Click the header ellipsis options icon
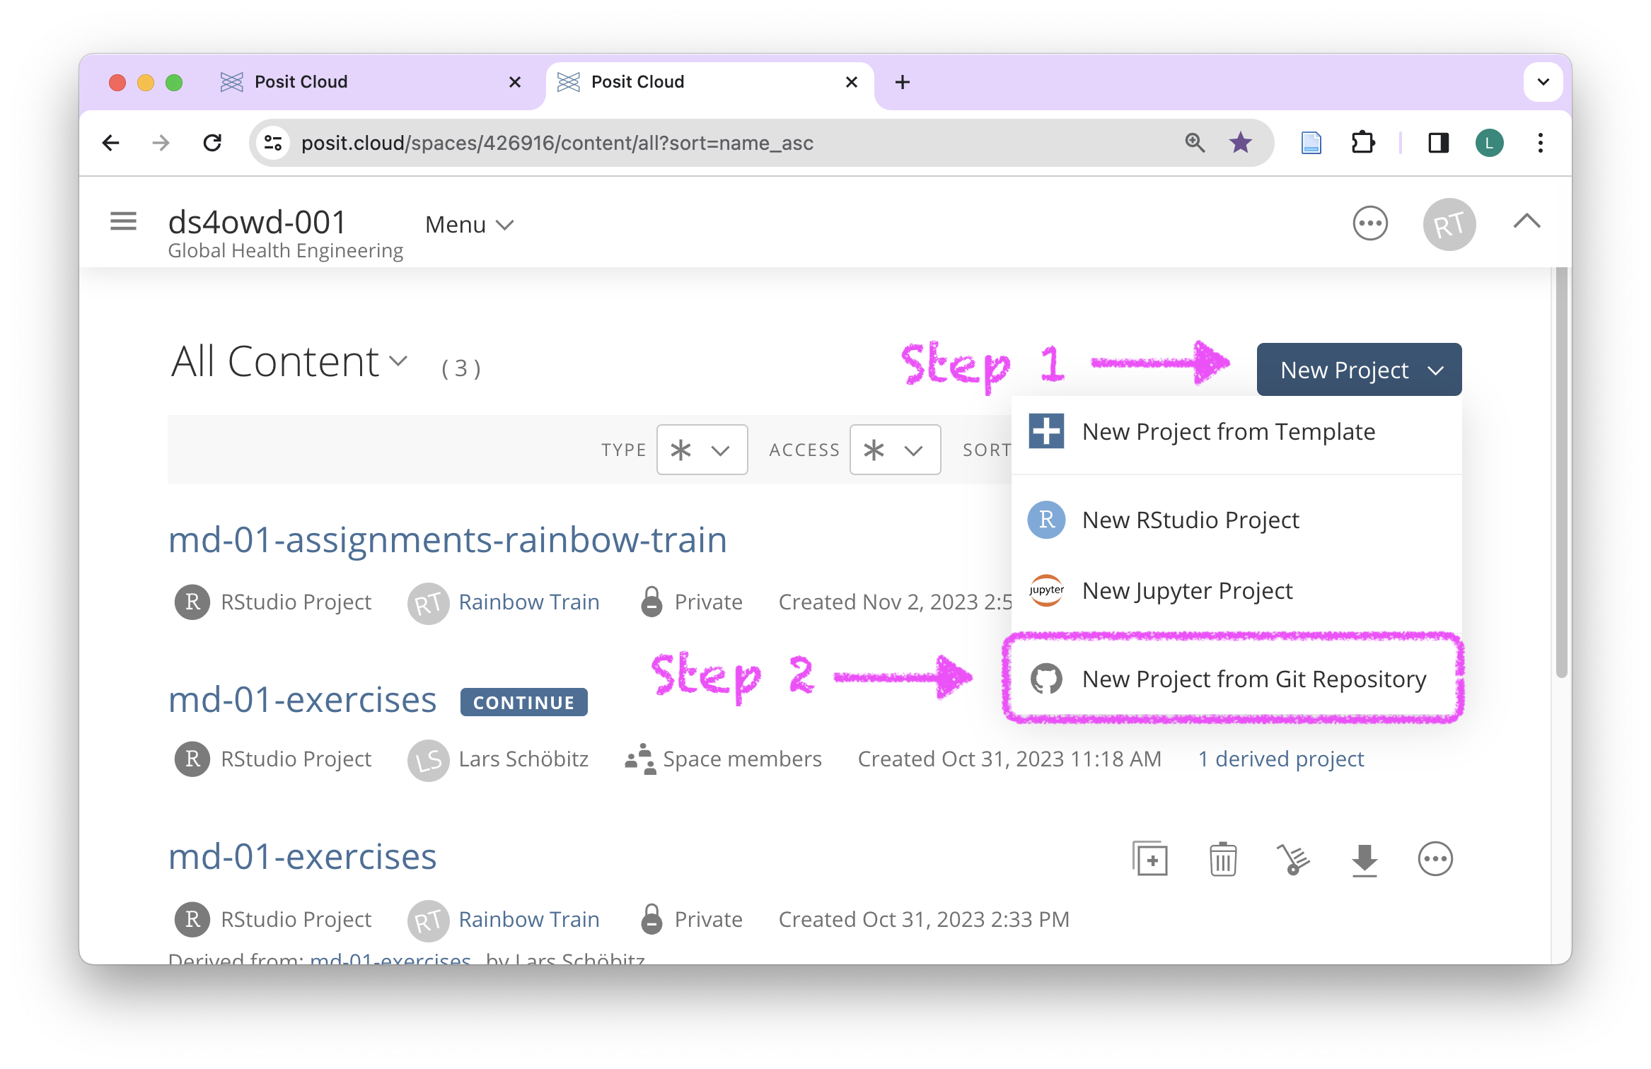Viewport: 1651px width, 1069px height. 1370,223
